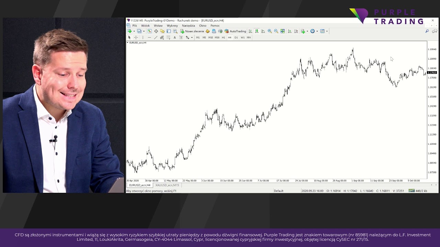Click the icon right of MetaEditor
Viewport: 440px width, 247px height.
coord(214,31)
